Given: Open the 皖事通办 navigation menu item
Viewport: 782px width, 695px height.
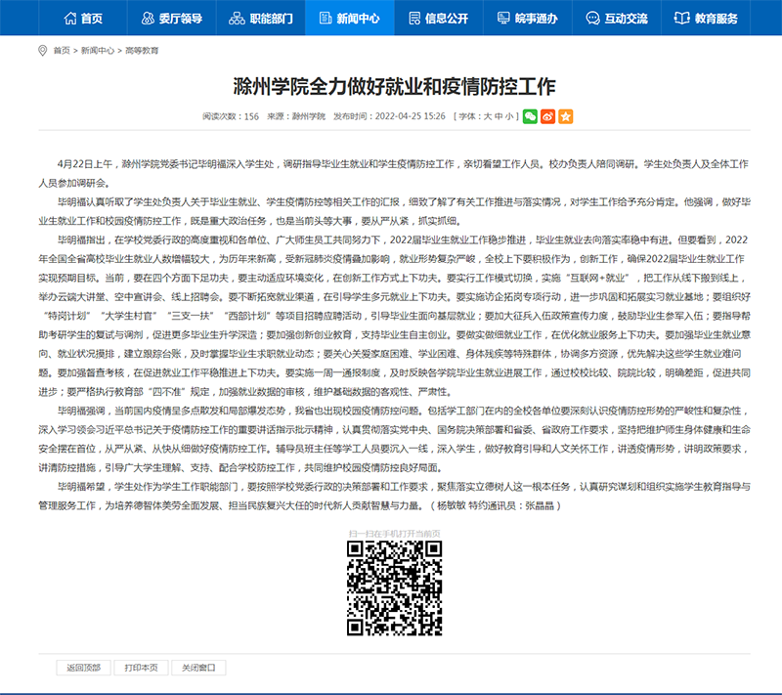Looking at the screenshot, I should (528, 18).
